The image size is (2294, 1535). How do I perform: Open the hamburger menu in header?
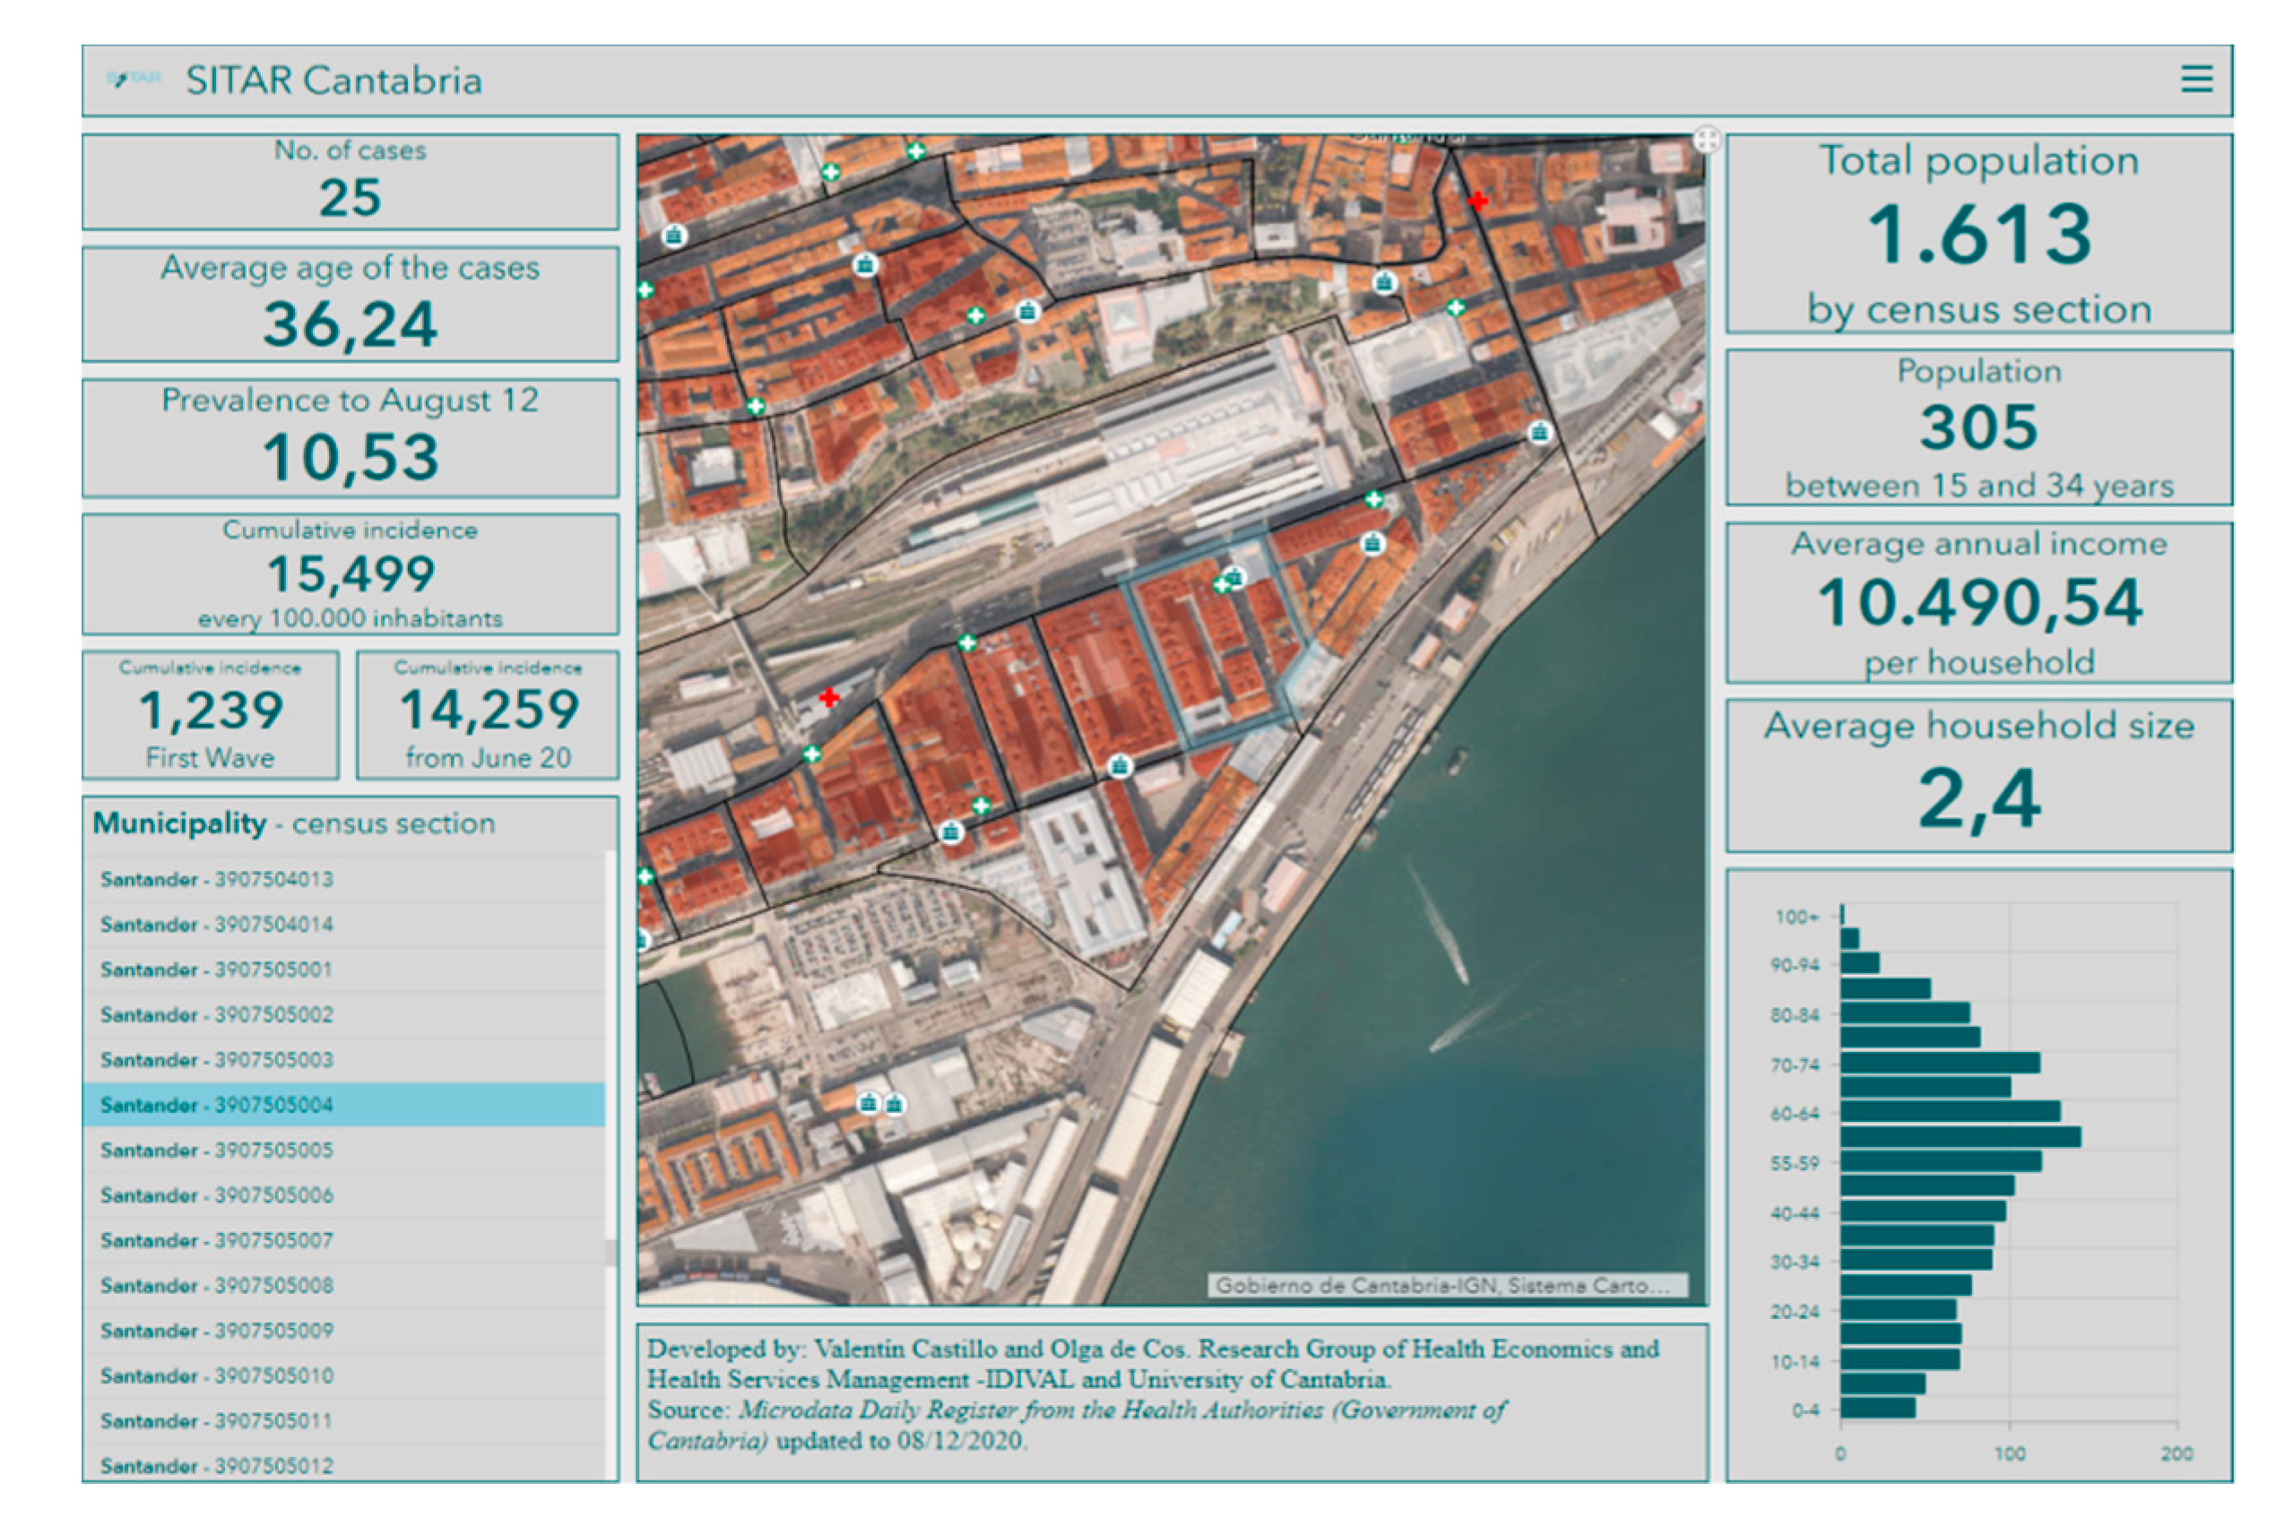[x=2196, y=79]
